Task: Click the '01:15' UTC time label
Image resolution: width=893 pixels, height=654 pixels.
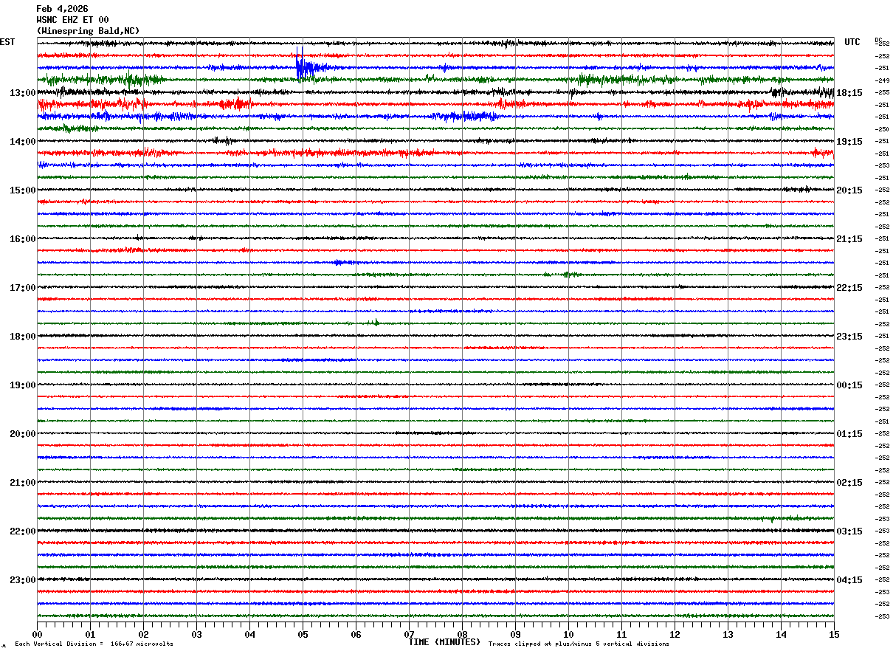Action: pos(849,434)
